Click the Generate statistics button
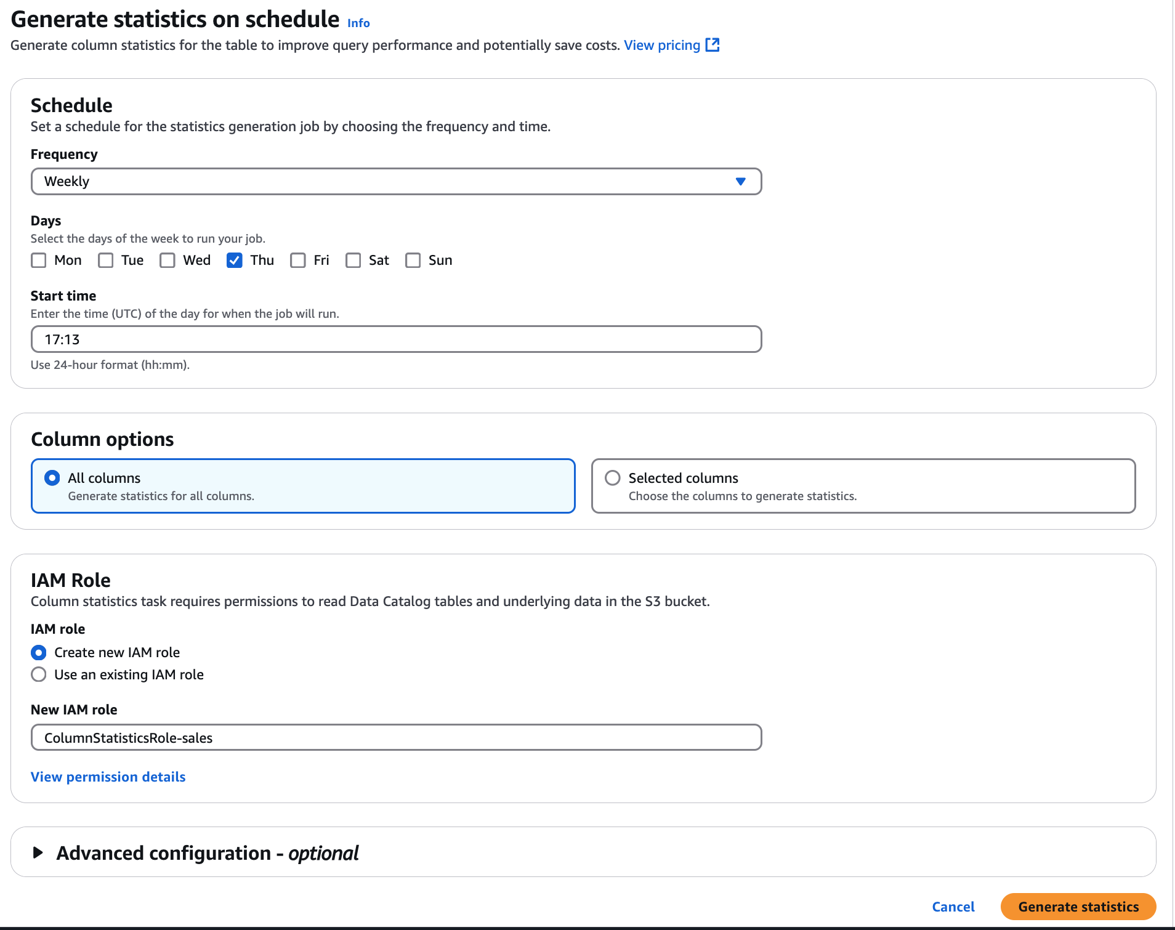The image size is (1175, 930). coord(1078,907)
